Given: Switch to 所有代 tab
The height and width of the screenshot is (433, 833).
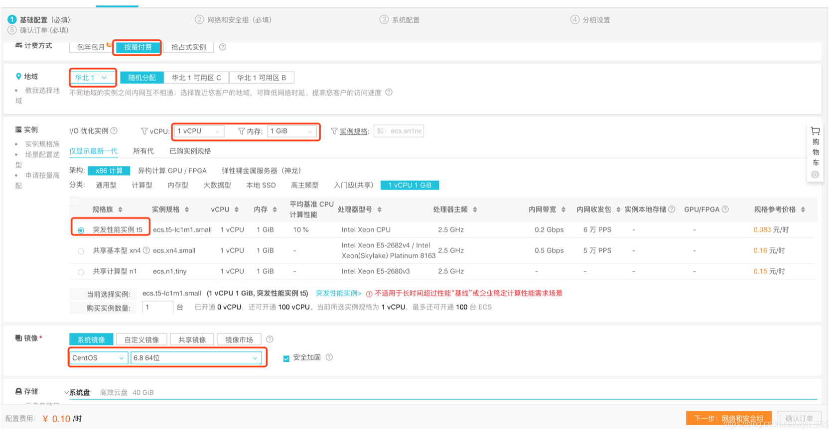Looking at the screenshot, I should pos(143,151).
